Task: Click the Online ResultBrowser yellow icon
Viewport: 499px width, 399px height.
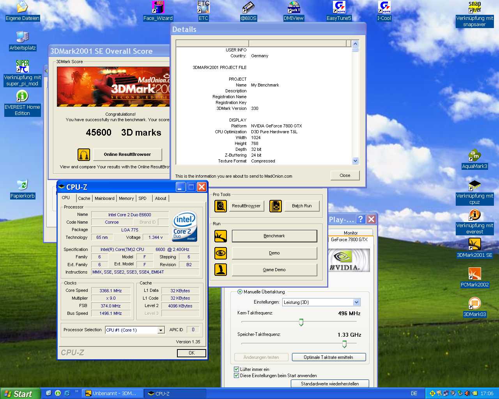Action: 84,155
